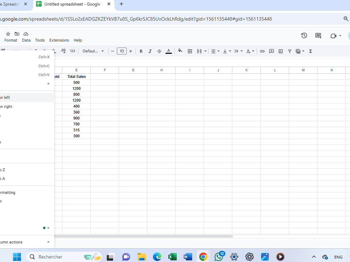Viewport: 350px width, 262px height.
Task: Toggle italic formatting
Action: [150, 51]
